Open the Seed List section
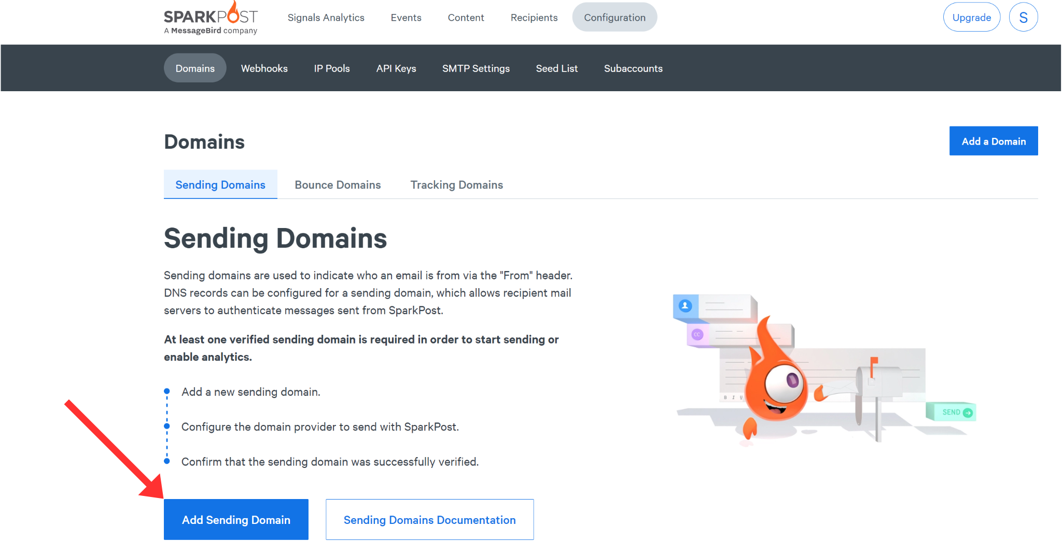Screen dimensions: 1062x555 (556, 68)
